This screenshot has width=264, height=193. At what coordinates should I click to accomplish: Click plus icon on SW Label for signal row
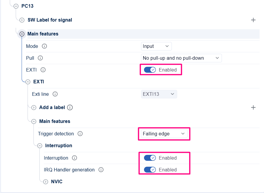[253, 20]
